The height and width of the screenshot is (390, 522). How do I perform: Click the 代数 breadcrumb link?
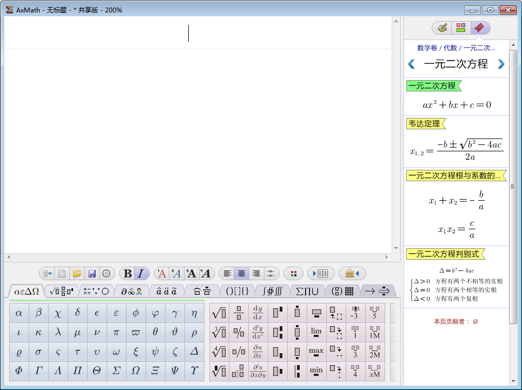point(450,48)
